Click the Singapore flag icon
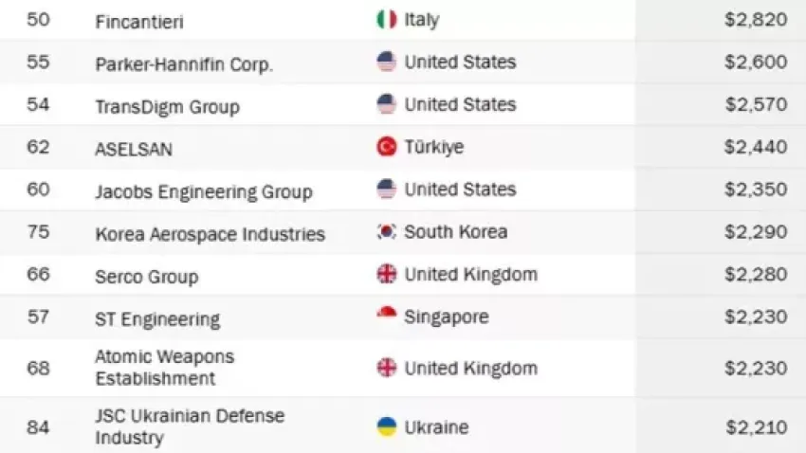The image size is (806, 453). (x=386, y=317)
